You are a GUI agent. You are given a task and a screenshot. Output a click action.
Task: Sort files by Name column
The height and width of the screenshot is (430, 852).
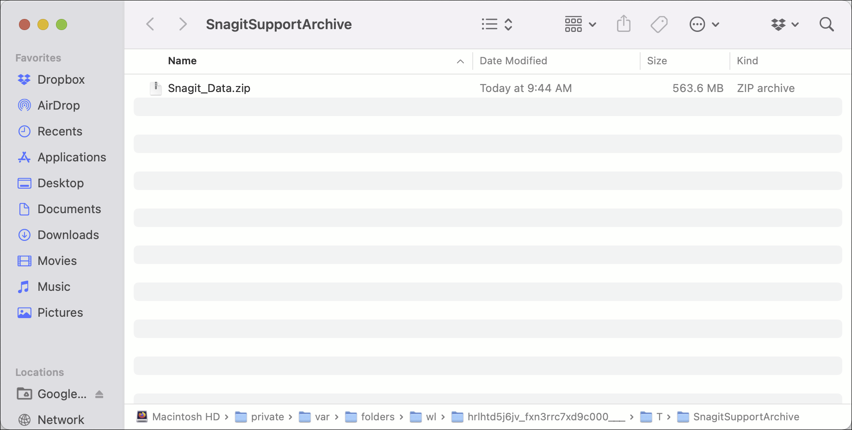(182, 61)
